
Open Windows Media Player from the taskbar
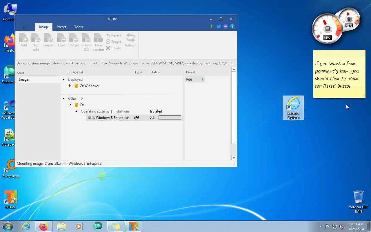pyautogui.click(x=79, y=226)
